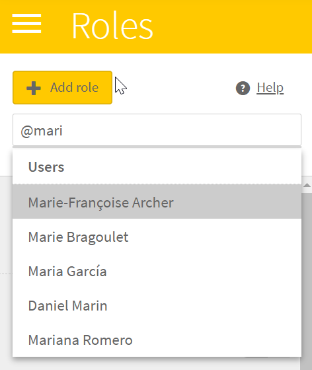Click the empty area of the yellow header bar
This screenshot has width=312, height=370.
(233, 26)
